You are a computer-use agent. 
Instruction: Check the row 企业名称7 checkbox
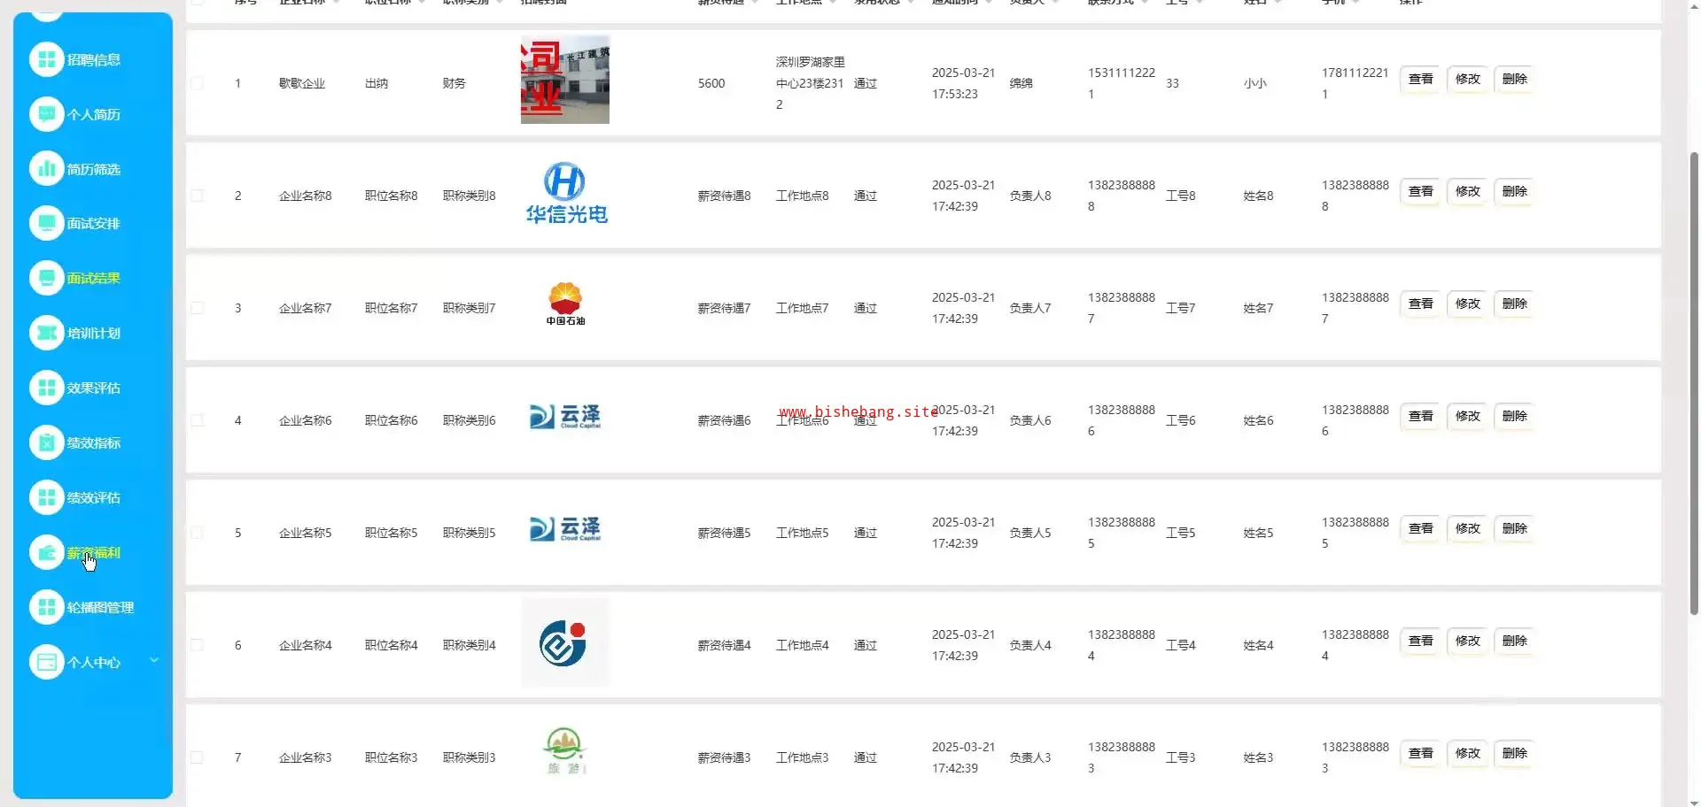pos(197,308)
